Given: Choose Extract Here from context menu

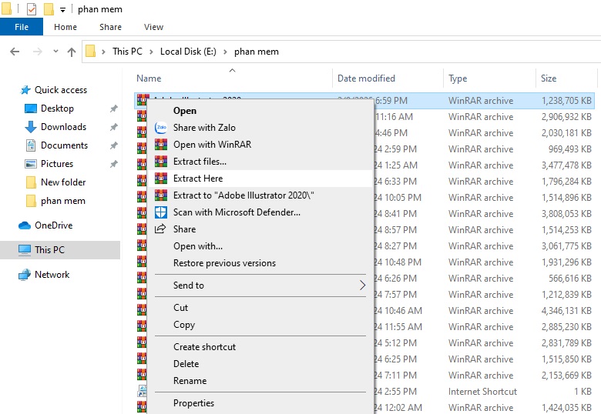Looking at the screenshot, I should tap(198, 179).
